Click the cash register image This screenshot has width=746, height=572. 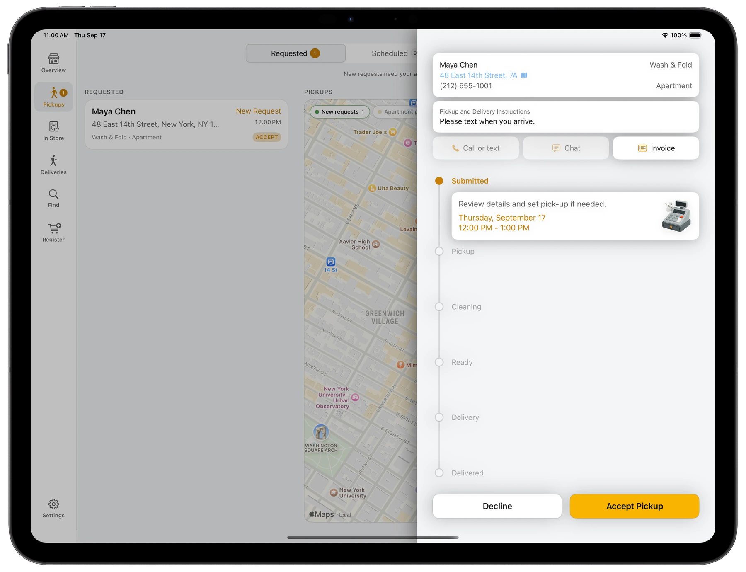tap(676, 216)
